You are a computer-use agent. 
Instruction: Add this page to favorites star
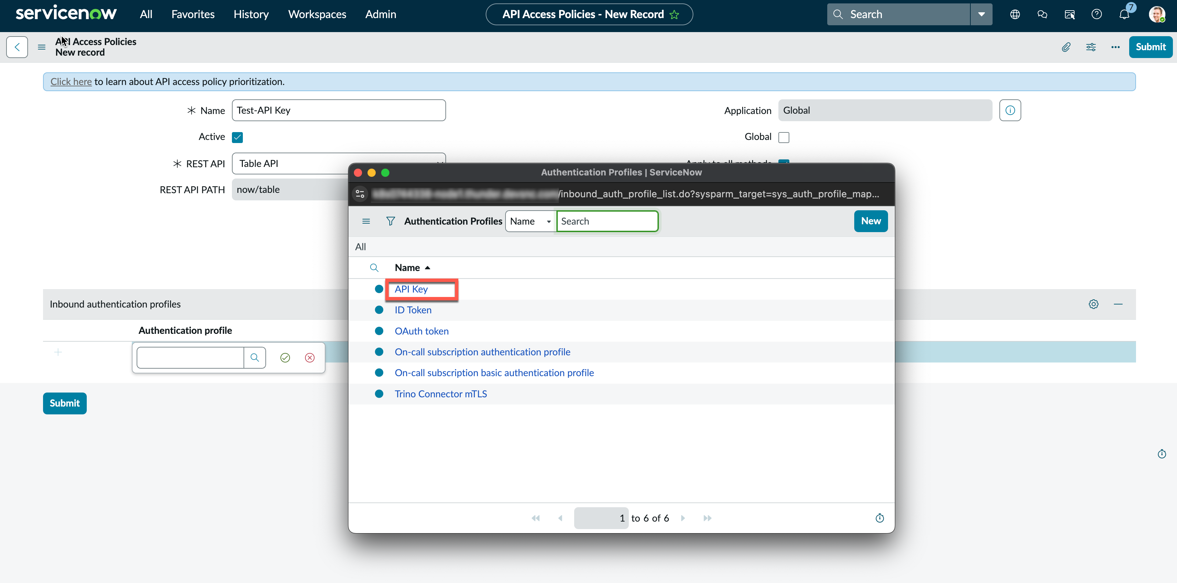674,15
